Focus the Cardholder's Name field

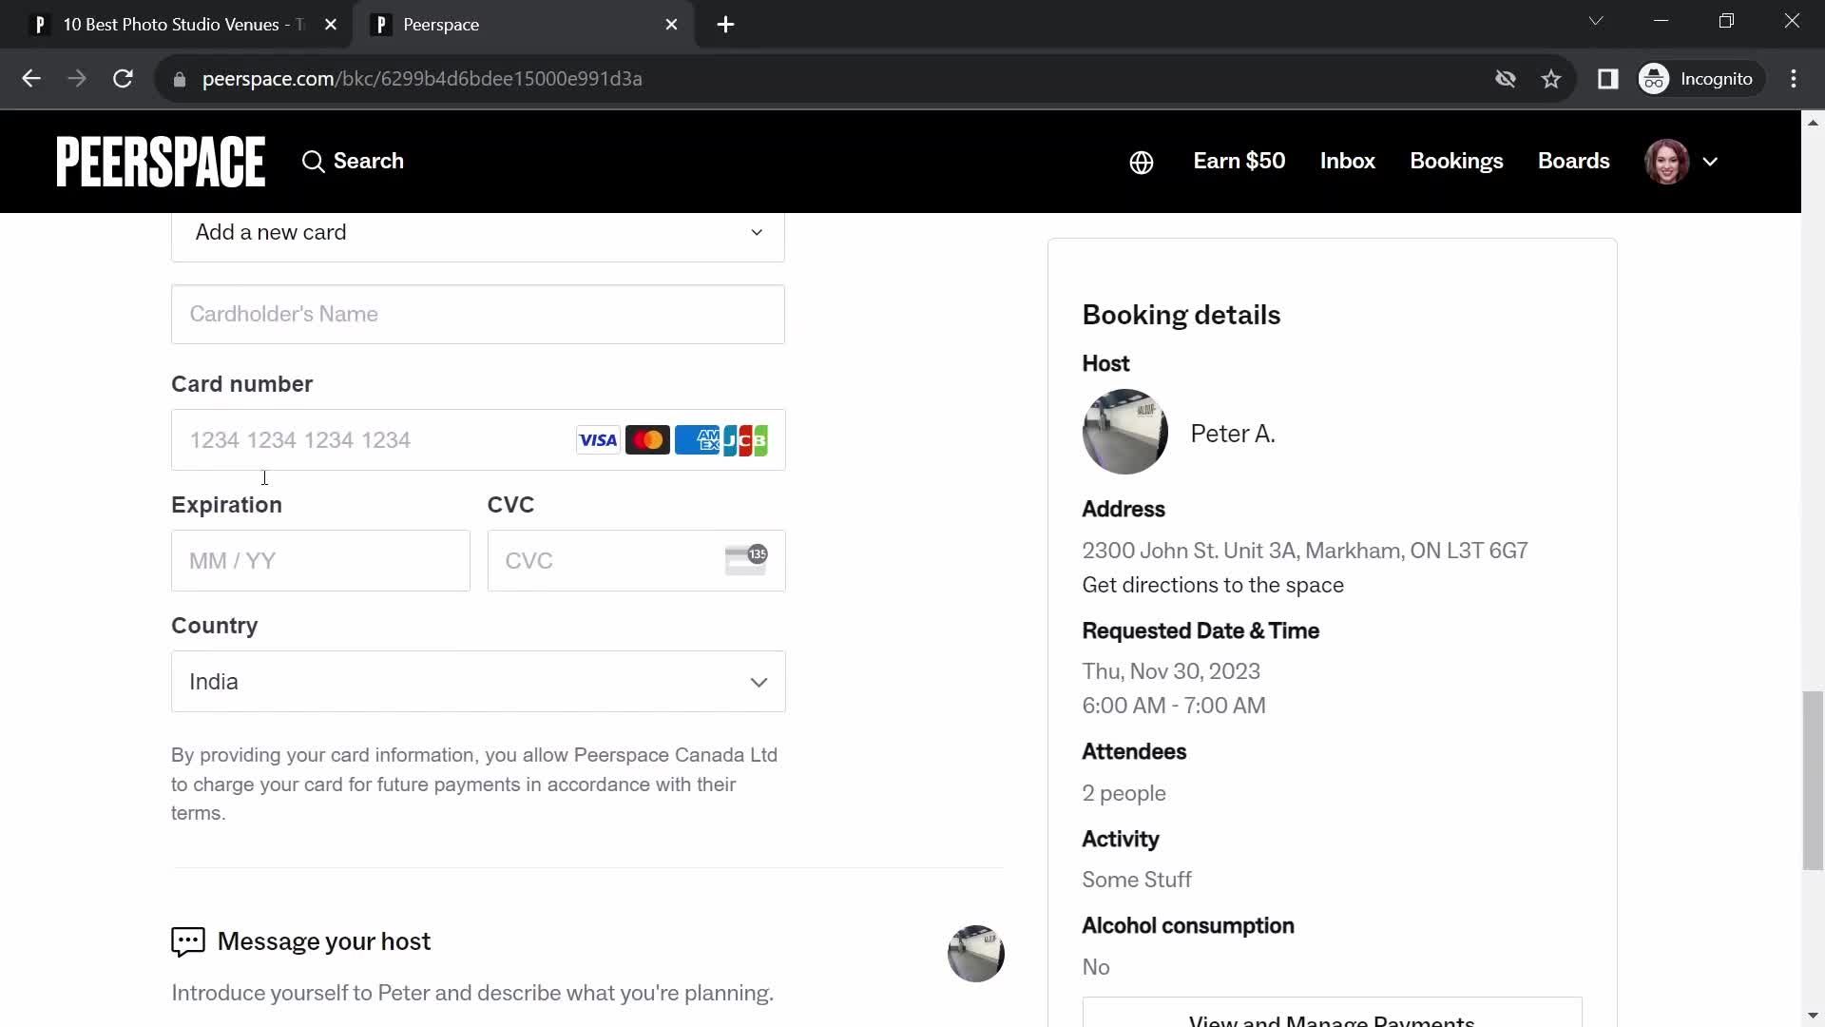coord(478,315)
